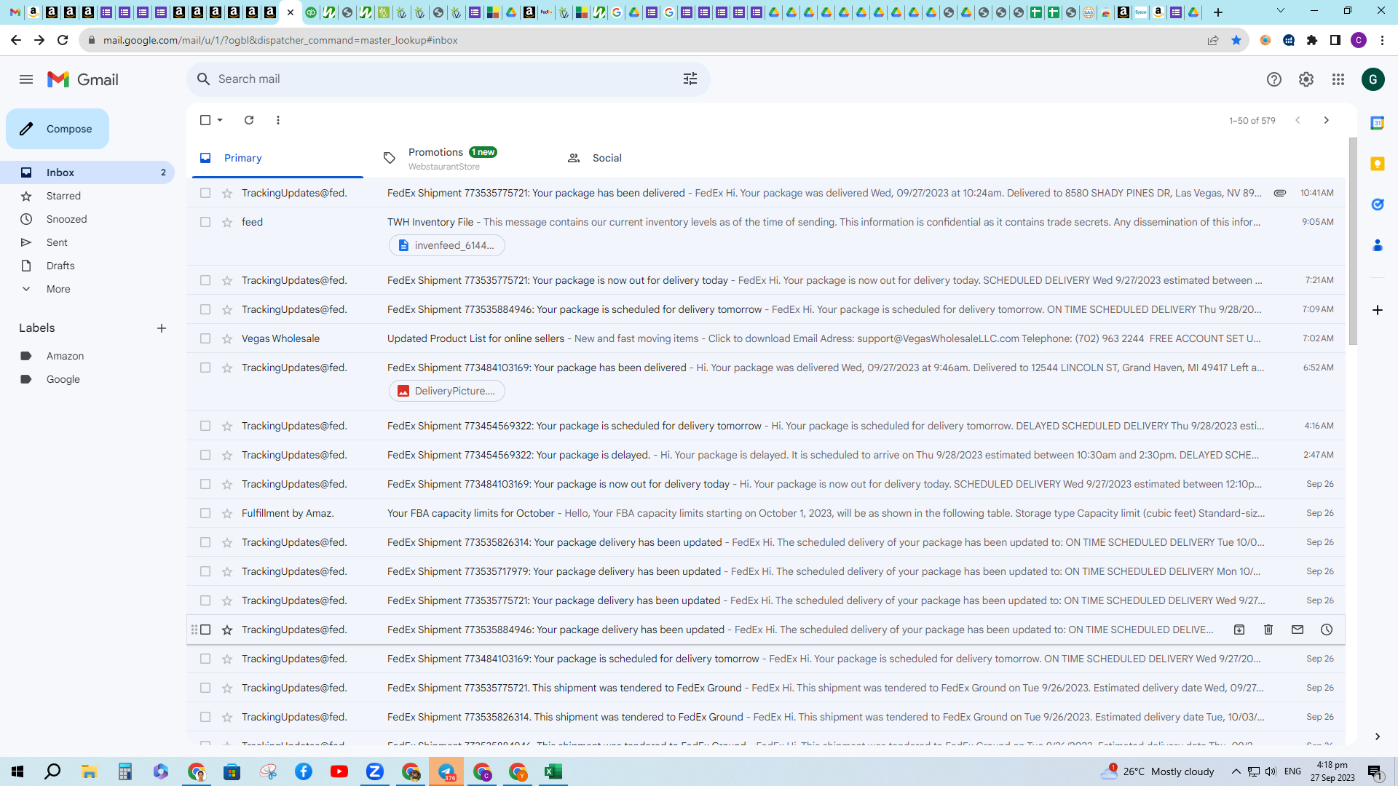Switch to the Promotions tab
This screenshot has width=1398, height=786.
pyautogui.click(x=462, y=158)
